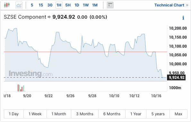Set interval to 30 minutes
191x122 pixels.
pyautogui.click(x=50, y=5)
